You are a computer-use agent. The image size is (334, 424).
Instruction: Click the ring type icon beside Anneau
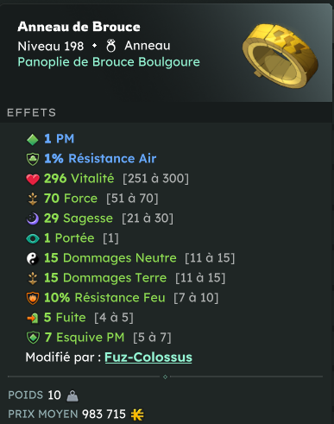tap(110, 46)
